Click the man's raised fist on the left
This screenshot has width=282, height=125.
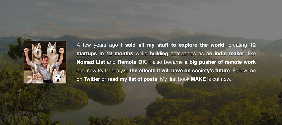coord(27,51)
